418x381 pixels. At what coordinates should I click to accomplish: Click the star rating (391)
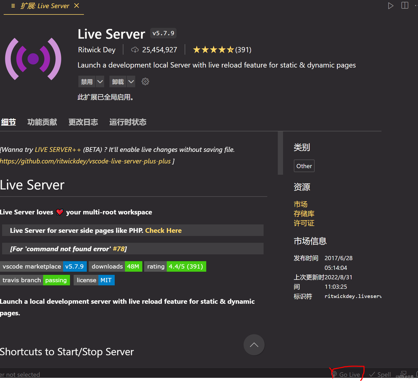(222, 50)
